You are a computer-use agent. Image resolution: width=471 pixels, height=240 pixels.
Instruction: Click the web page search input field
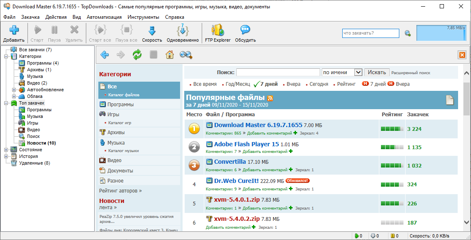278,72
